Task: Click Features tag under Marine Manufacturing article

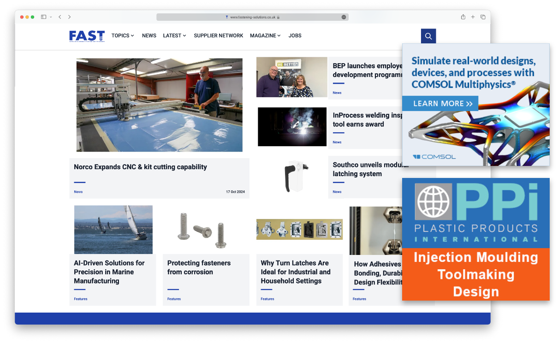Action: [x=81, y=299]
